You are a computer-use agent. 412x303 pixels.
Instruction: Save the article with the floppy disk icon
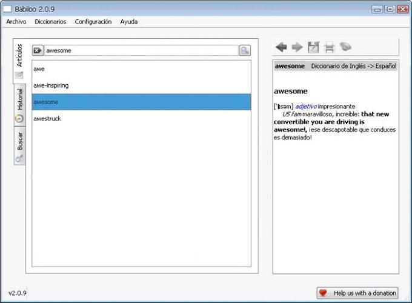tap(313, 47)
